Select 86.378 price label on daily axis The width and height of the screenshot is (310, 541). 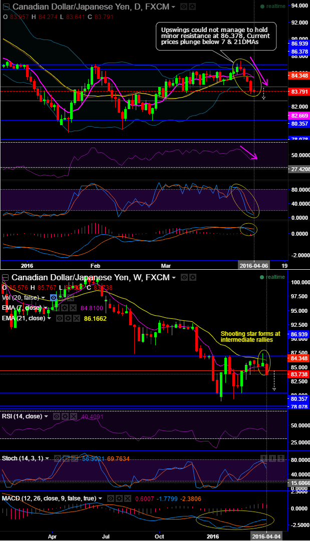(x=298, y=52)
